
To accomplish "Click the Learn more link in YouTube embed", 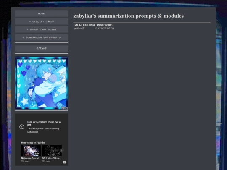I will [33, 131].
